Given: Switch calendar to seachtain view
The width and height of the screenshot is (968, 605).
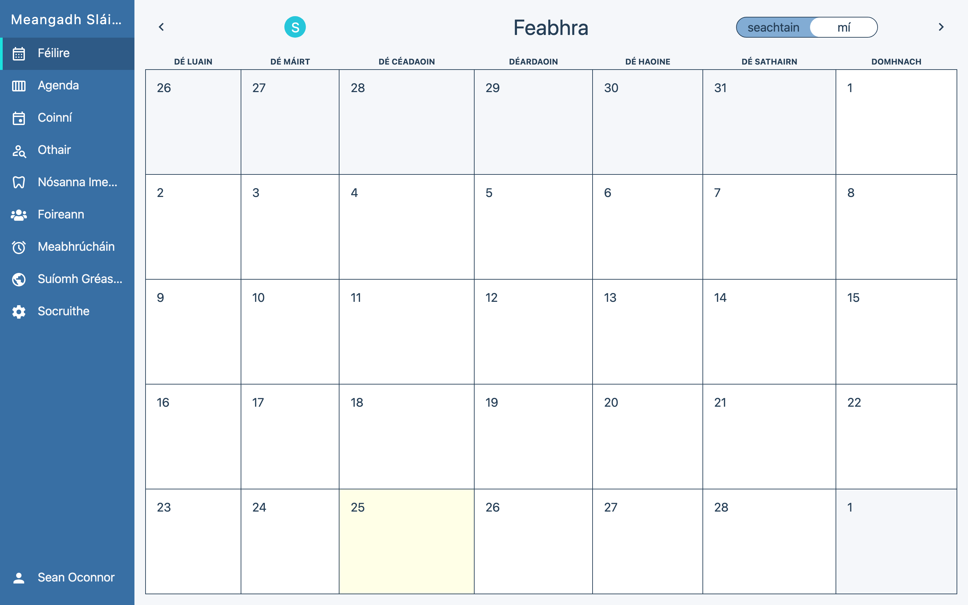Looking at the screenshot, I should click(773, 27).
